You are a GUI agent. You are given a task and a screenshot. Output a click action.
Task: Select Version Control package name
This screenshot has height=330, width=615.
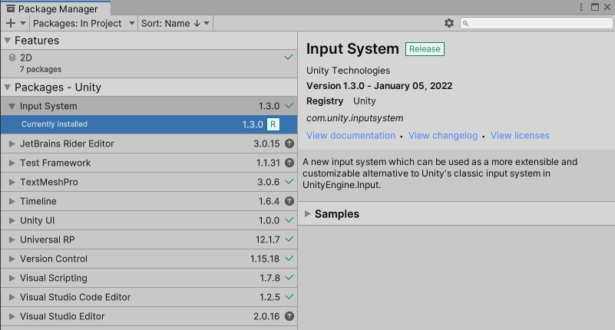pyautogui.click(x=54, y=259)
